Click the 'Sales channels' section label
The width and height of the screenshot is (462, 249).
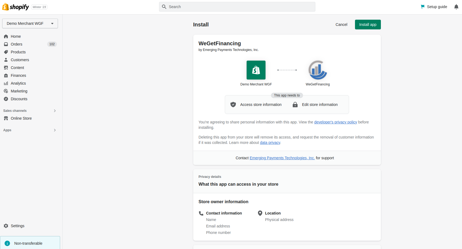[15, 111]
